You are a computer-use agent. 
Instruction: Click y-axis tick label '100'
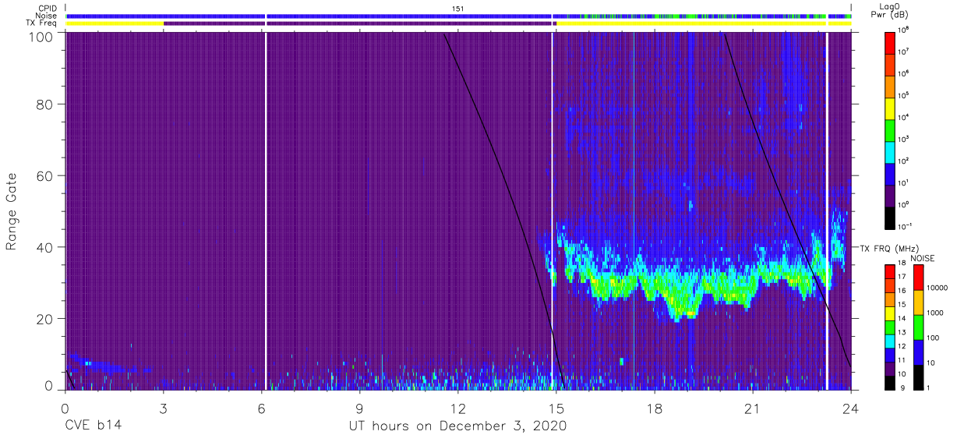41,36
